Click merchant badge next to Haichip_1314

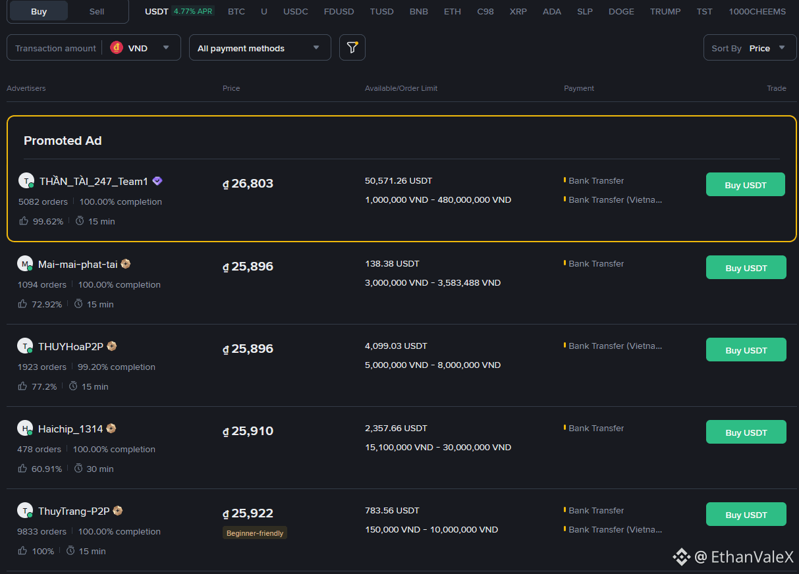(x=111, y=429)
